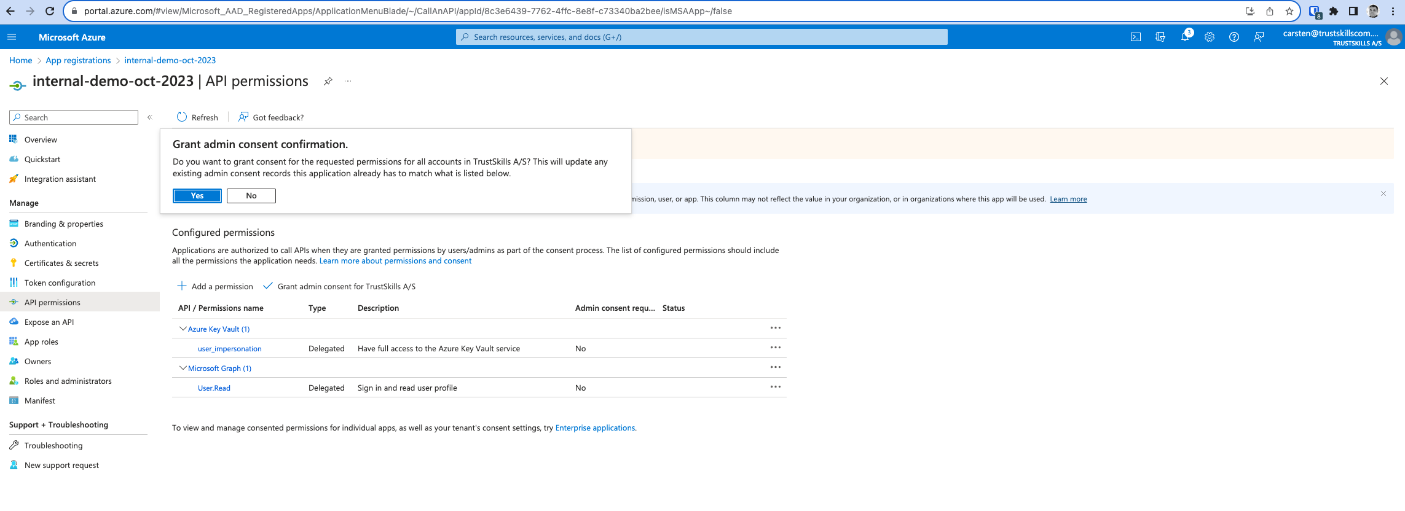Open the feedback icon in top bar

click(1259, 37)
